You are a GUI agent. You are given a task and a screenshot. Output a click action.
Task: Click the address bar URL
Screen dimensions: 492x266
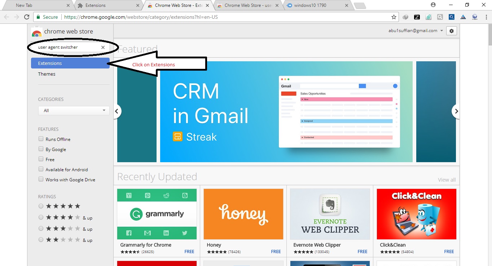[x=141, y=17]
